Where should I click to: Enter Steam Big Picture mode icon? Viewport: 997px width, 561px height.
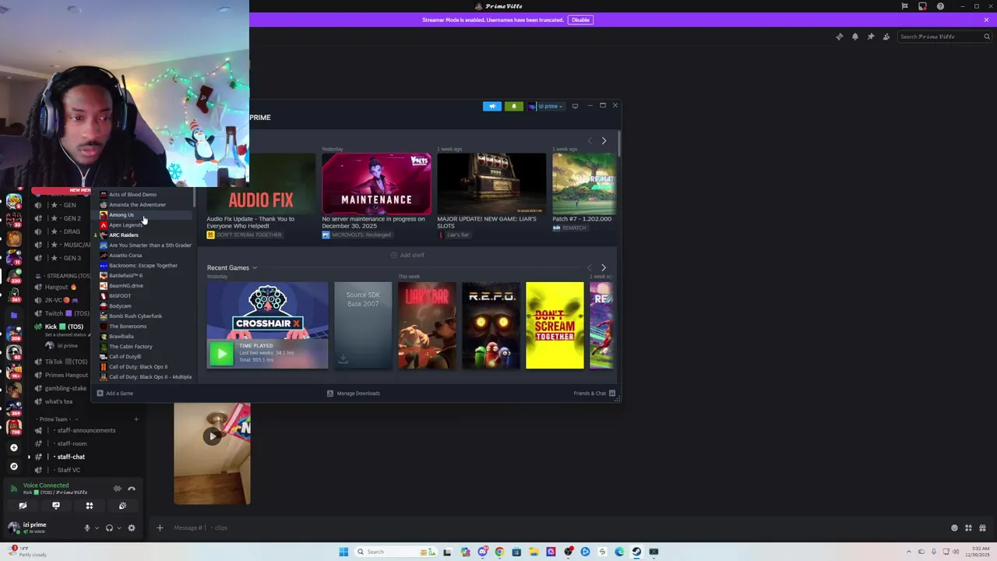(575, 106)
